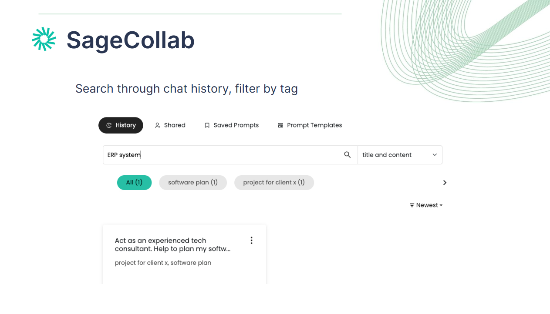The image size is (550, 314).
Task: Open the tech consultant chat title
Action: [x=172, y=245]
